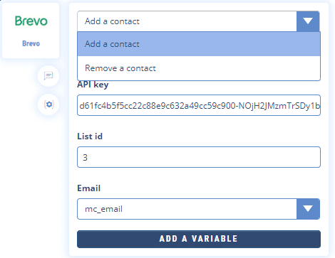
Task: Click the API key label
Action: (x=93, y=85)
